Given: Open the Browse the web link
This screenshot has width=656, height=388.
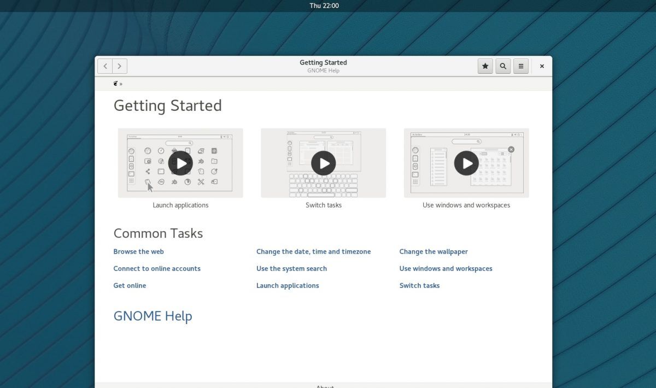Looking at the screenshot, I should pyautogui.click(x=138, y=251).
